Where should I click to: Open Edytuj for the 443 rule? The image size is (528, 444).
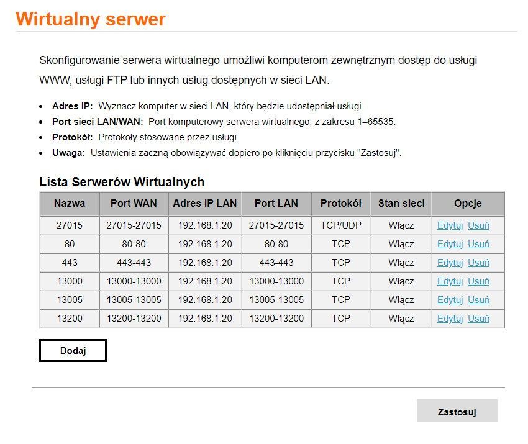point(450,263)
